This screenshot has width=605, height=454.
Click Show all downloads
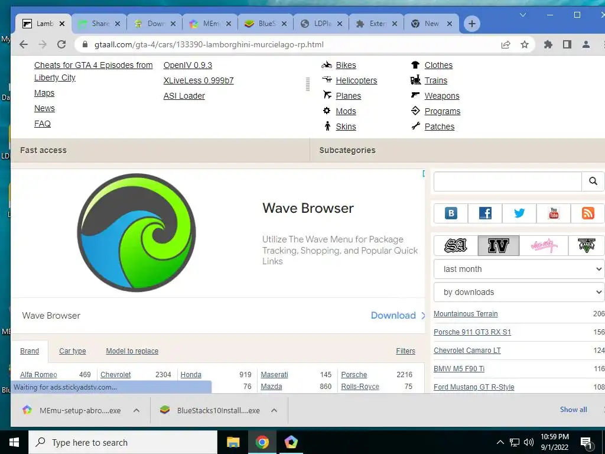tap(573, 410)
